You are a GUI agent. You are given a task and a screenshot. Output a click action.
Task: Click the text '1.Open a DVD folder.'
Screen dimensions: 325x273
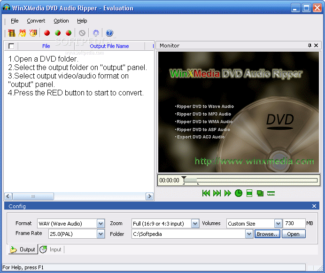(43, 59)
